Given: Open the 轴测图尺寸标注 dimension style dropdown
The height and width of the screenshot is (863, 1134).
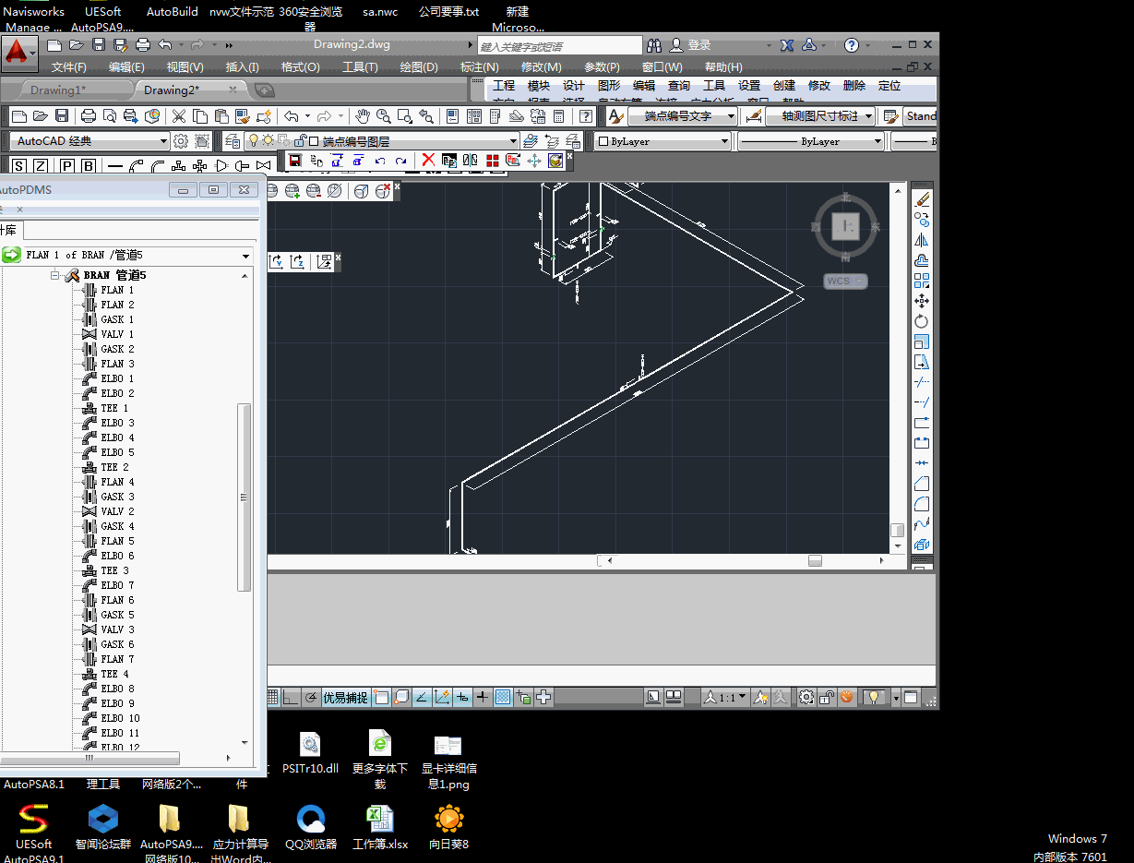Looking at the screenshot, I should 819,116.
